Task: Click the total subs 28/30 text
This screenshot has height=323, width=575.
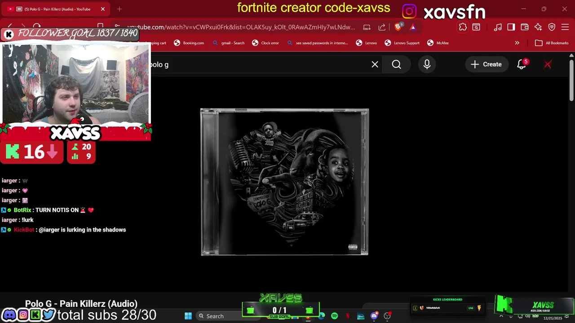Action: tap(107, 315)
